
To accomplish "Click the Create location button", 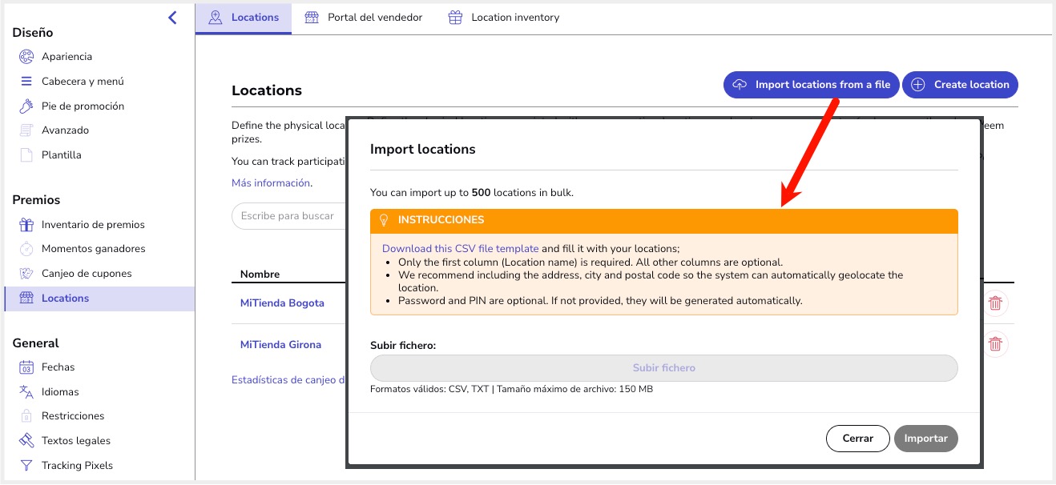I will 961,85.
